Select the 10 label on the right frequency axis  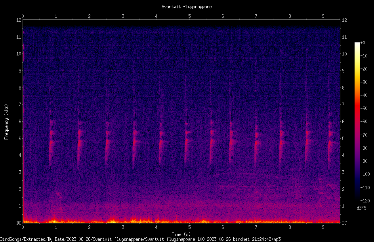pyautogui.click(x=344, y=54)
